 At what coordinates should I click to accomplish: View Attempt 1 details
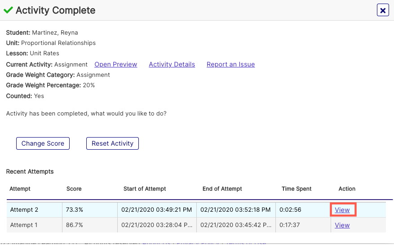point(342,225)
